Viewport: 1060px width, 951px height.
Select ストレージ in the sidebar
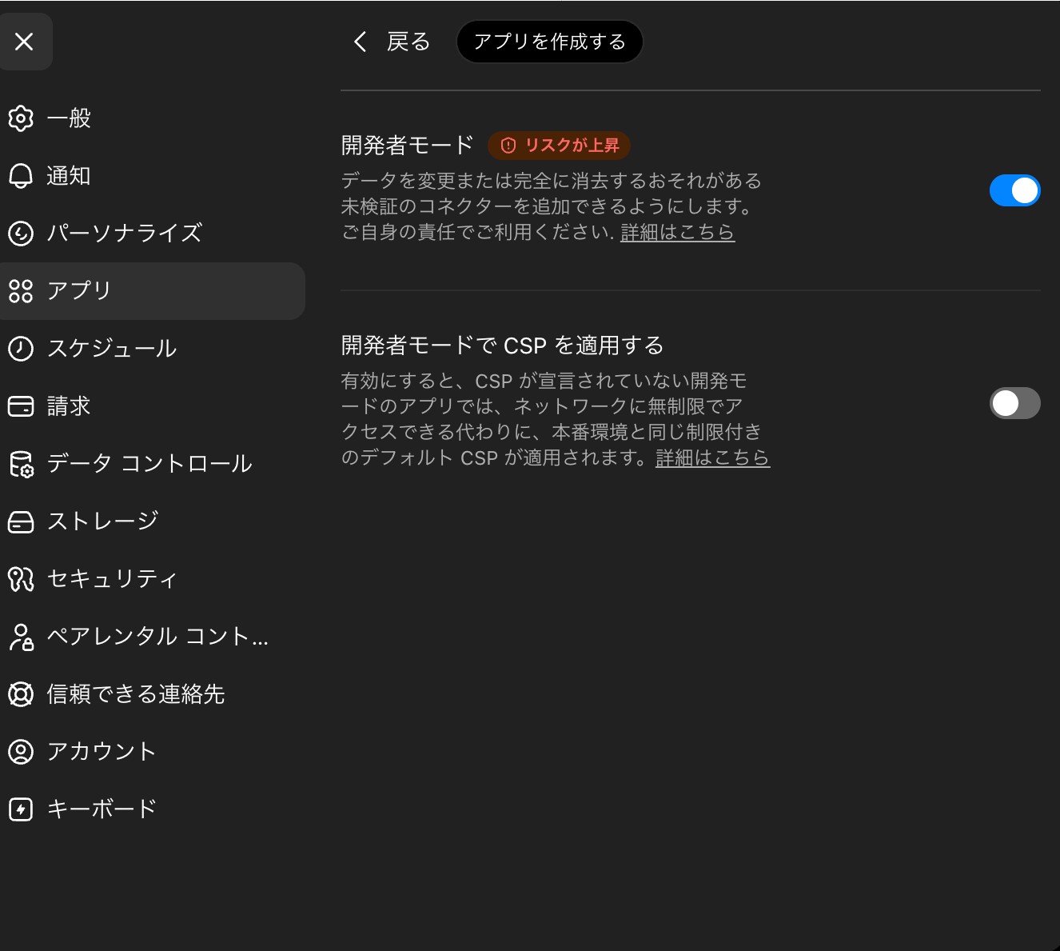[152, 521]
